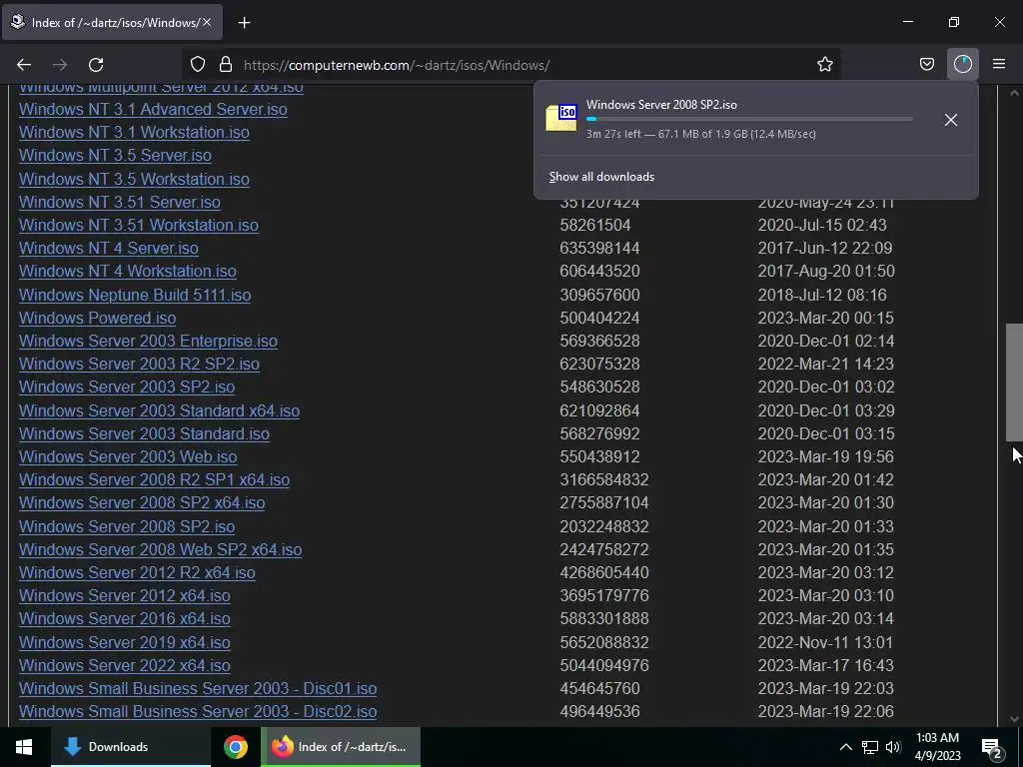
Task: Click the iso file icon in downloads panel
Action: [561, 118]
